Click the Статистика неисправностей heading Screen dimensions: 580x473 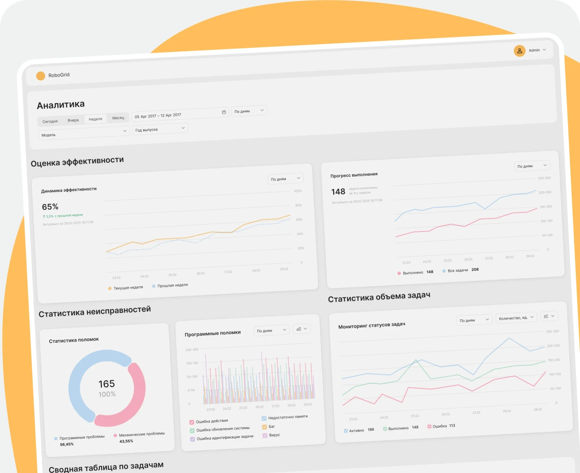(95, 312)
